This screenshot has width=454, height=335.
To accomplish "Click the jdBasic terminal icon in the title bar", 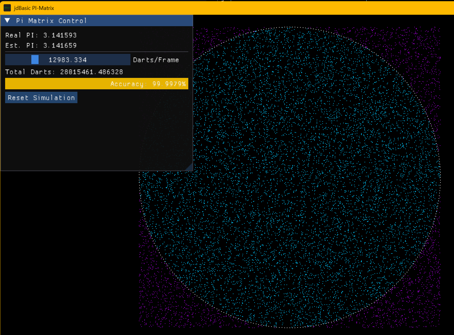I will click(7, 8).
